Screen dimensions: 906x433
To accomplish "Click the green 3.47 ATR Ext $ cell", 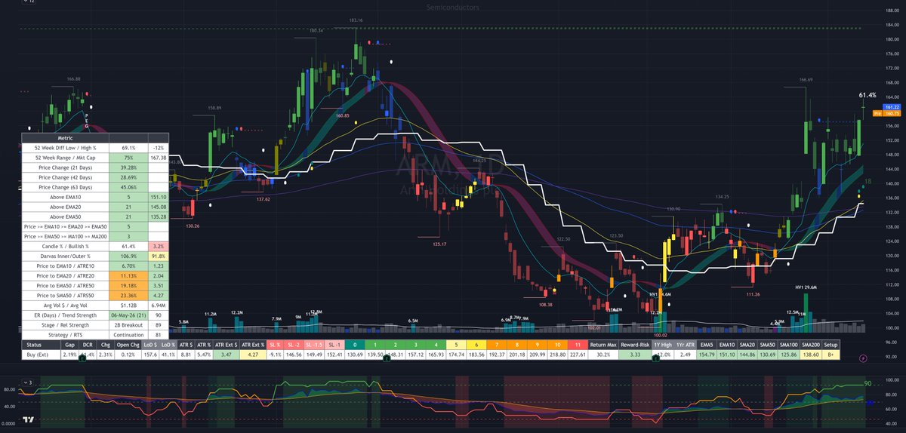I will tap(226, 355).
